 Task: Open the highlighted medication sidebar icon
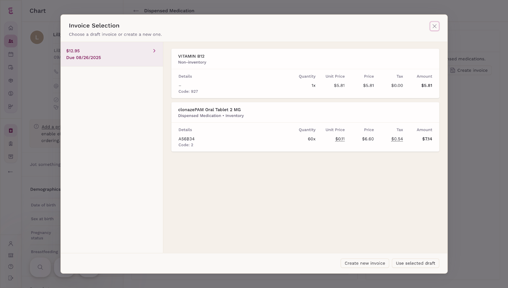[11, 131]
